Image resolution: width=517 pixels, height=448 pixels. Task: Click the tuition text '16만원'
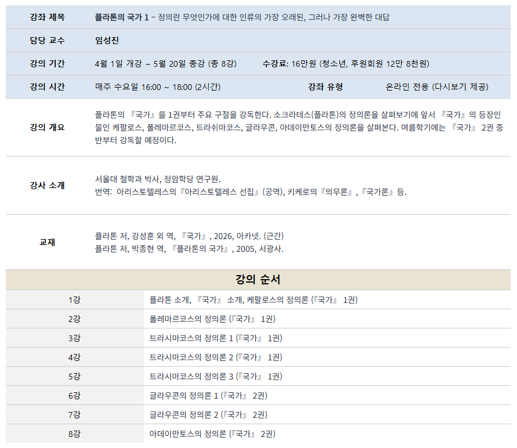pyautogui.click(x=304, y=64)
